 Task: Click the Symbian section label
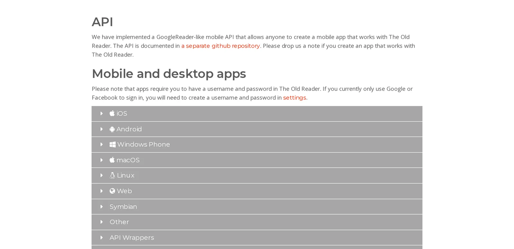123,207
